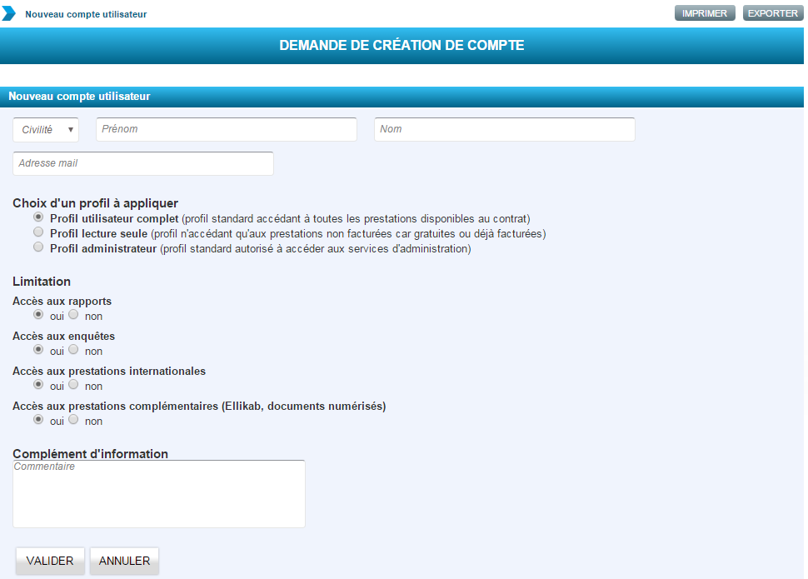Click the blue arrow breadcrumb icon
The image size is (808, 579).
point(9,13)
